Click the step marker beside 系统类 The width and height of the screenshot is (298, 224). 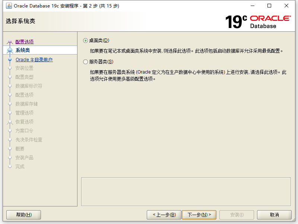point(10,50)
